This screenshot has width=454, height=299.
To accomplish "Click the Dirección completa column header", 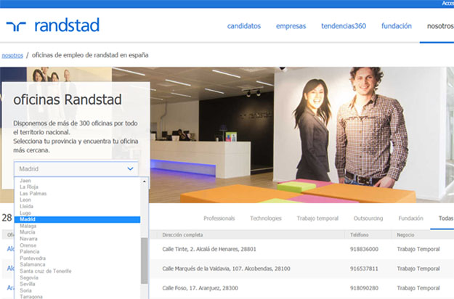I will pos(182,235).
